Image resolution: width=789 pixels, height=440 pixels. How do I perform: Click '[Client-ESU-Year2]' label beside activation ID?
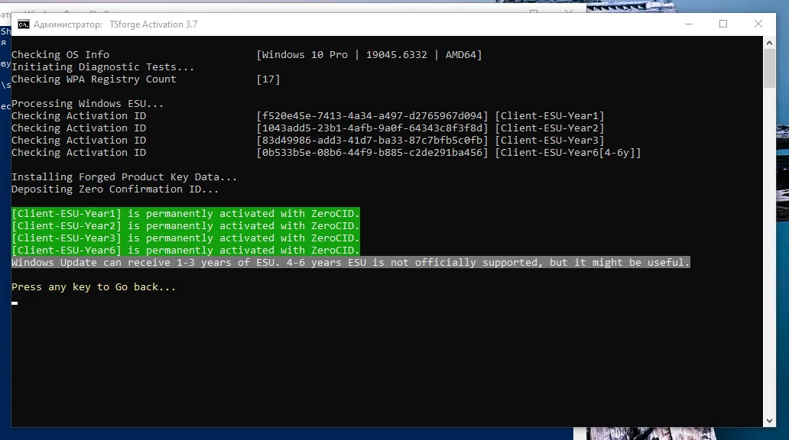[x=550, y=128]
